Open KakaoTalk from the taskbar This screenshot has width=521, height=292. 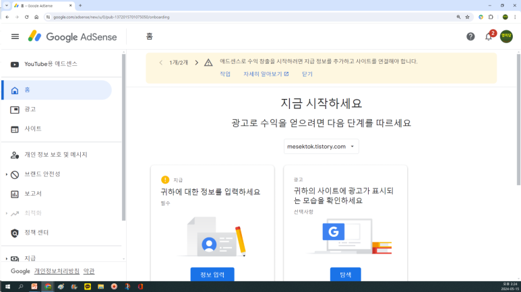click(88, 287)
